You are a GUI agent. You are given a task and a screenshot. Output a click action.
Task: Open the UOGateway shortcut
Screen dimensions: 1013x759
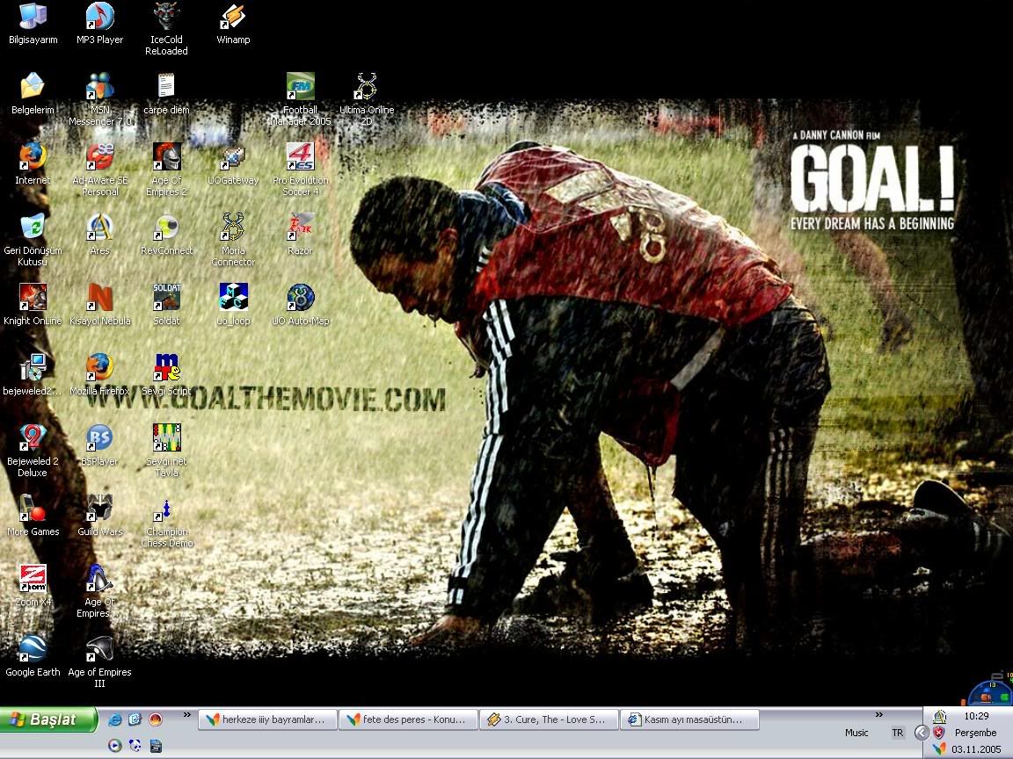click(233, 164)
